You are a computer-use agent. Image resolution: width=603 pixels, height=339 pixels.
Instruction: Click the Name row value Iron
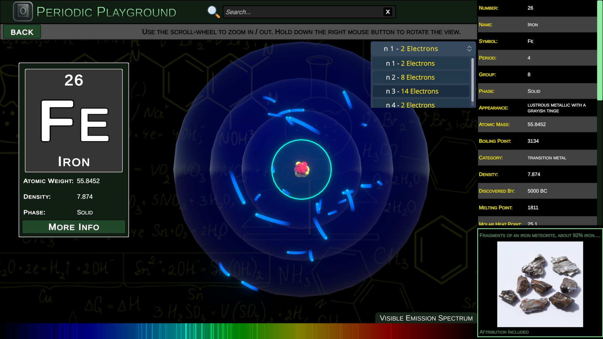tap(533, 25)
